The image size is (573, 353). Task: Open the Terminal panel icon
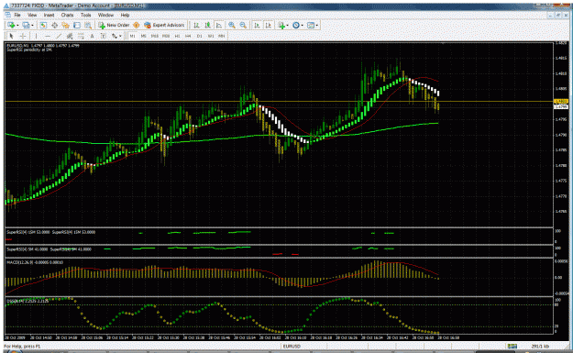tap(77, 26)
